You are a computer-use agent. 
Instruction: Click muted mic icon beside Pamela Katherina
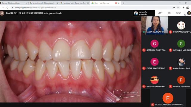point(170,86)
